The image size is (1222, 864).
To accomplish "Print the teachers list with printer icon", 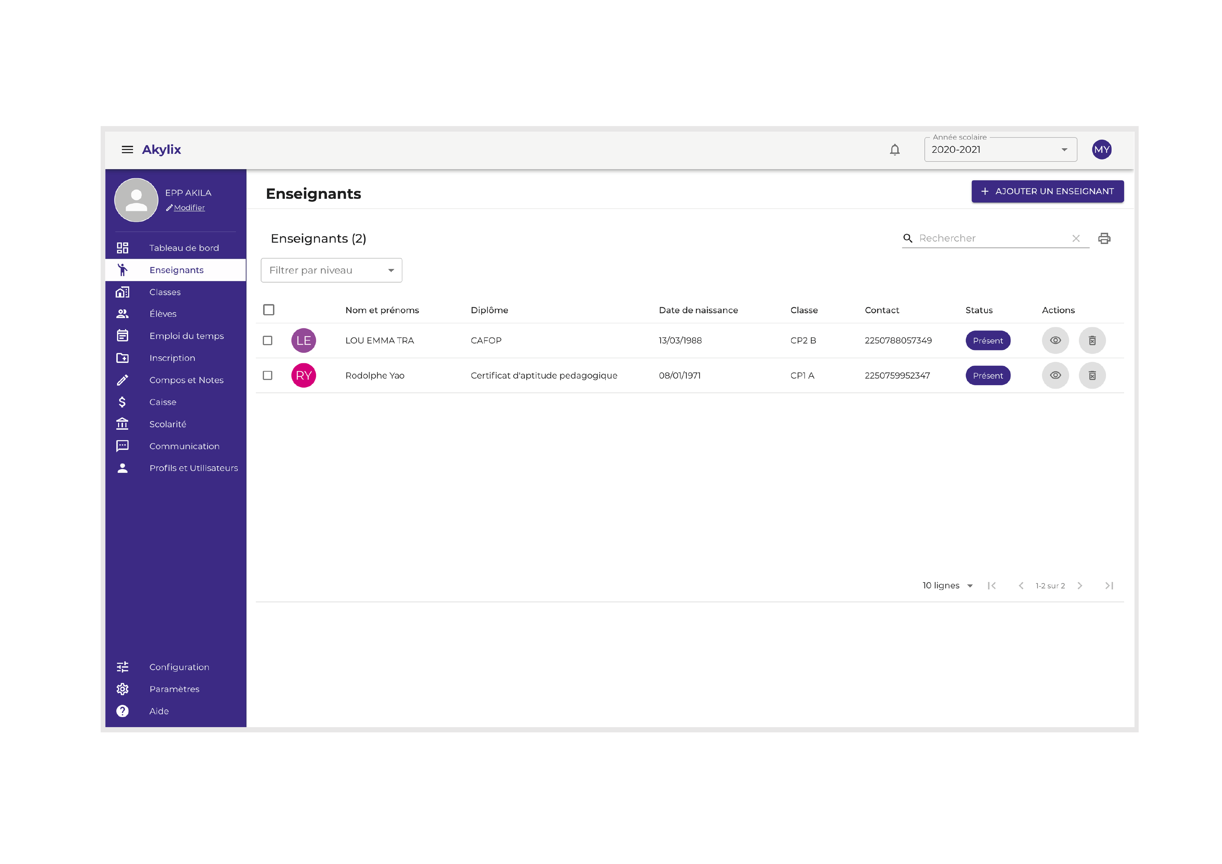I will tap(1104, 238).
